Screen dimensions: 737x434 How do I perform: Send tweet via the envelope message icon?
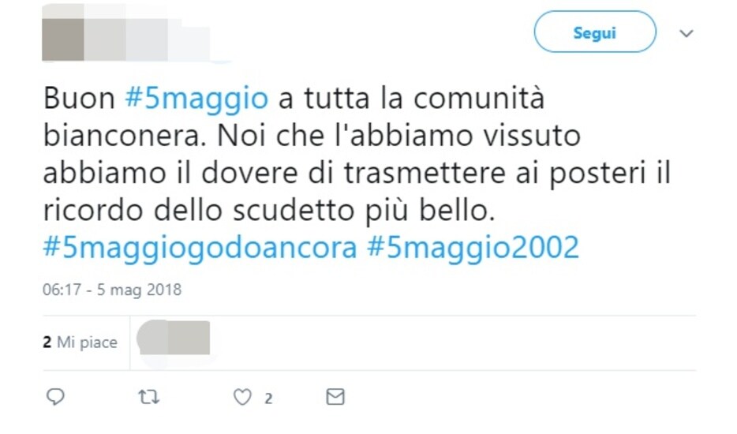pyautogui.click(x=335, y=398)
